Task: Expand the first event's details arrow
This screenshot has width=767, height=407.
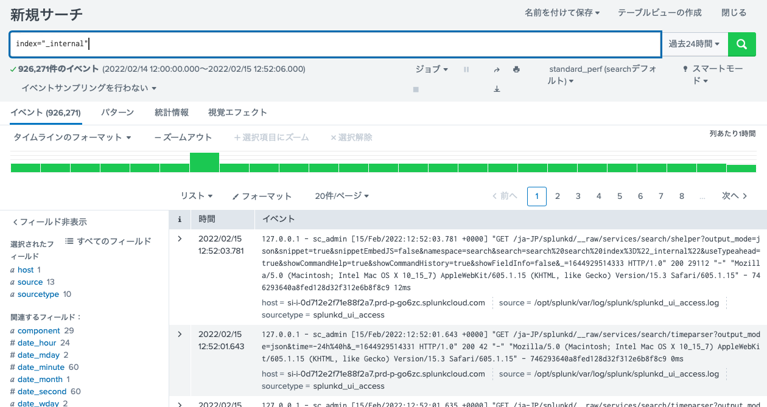Action: tap(179, 238)
